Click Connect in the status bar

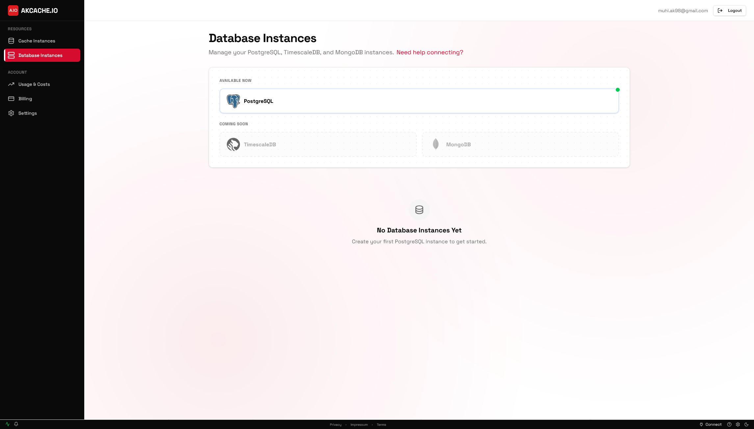(710, 424)
